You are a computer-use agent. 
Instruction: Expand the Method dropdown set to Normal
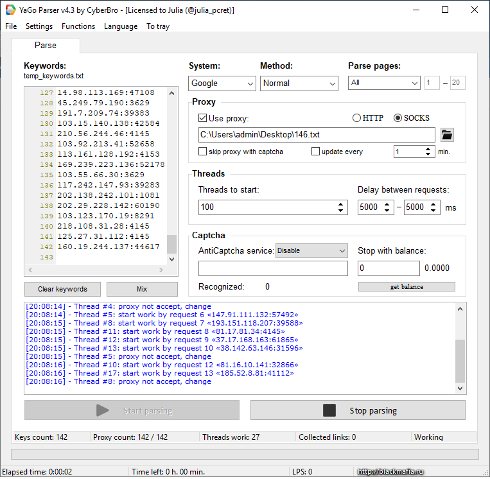pos(299,83)
